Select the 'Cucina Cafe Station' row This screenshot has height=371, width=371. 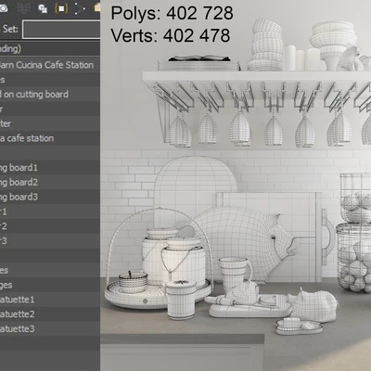50,65
